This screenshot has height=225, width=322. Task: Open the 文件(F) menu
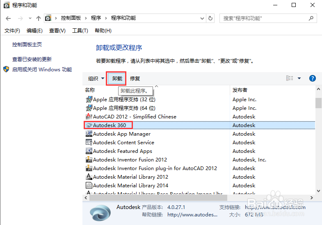point(12,31)
